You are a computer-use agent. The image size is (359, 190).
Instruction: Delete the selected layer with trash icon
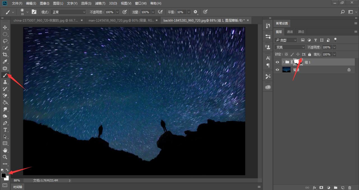click(x=349, y=187)
